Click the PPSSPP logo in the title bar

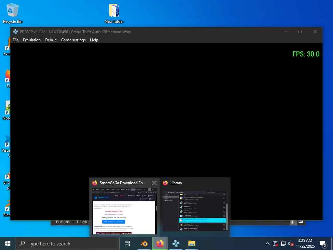pos(16,32)
